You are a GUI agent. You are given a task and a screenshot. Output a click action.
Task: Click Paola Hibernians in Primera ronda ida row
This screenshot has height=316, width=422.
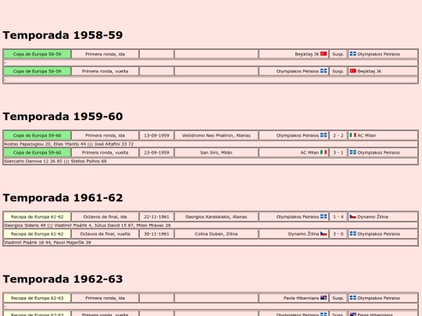click(301, 298)
